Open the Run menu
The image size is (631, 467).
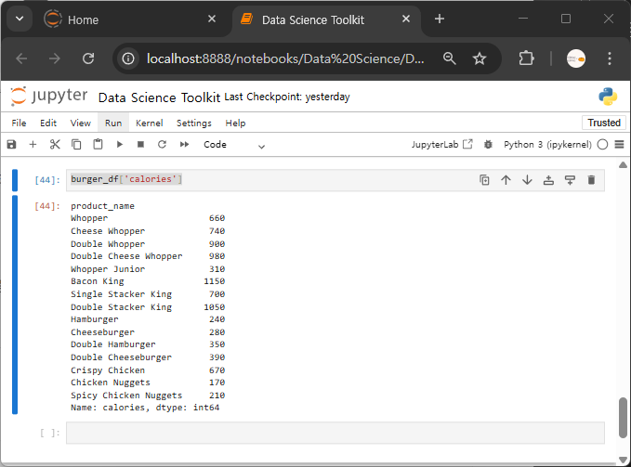(x=113, y=123)
